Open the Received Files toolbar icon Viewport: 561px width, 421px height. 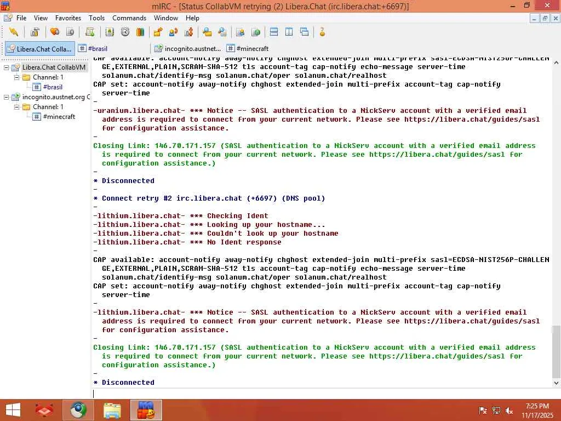207,32
